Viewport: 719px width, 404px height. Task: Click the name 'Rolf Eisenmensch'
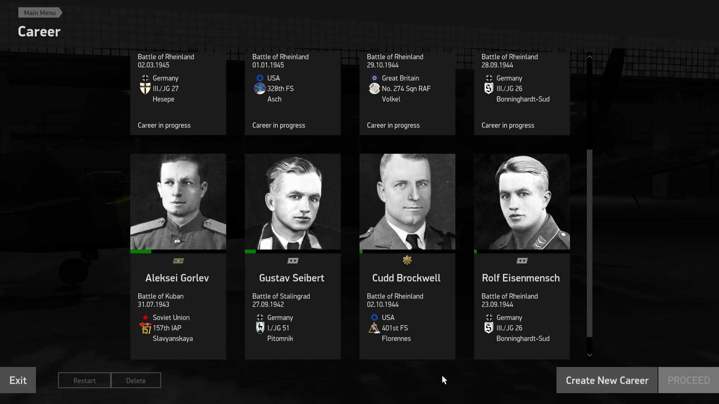point(521,278)
